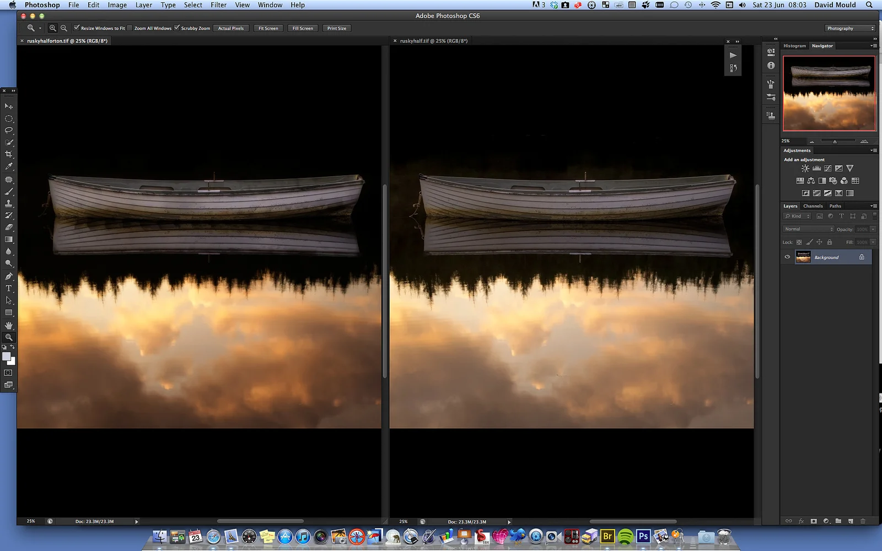Open the Layer menu
Image resolution: width=882 pixels, height=551 pixels.
[144, 5]
